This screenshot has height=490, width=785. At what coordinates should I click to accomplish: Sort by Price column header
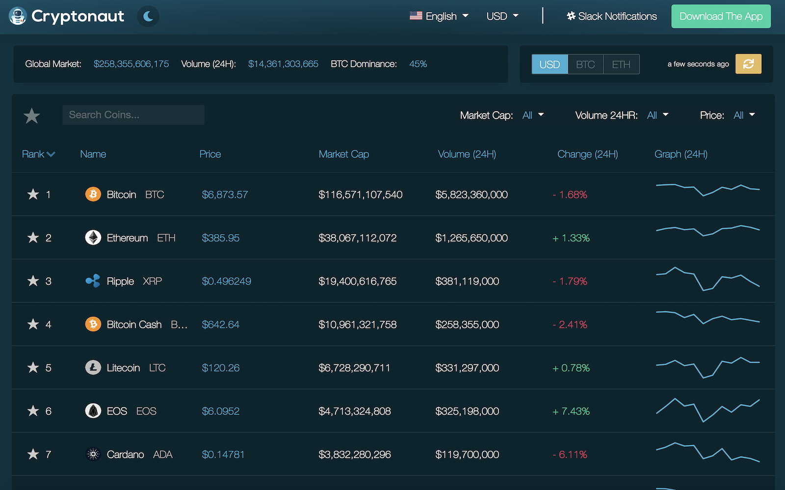(x=210, y=154)
